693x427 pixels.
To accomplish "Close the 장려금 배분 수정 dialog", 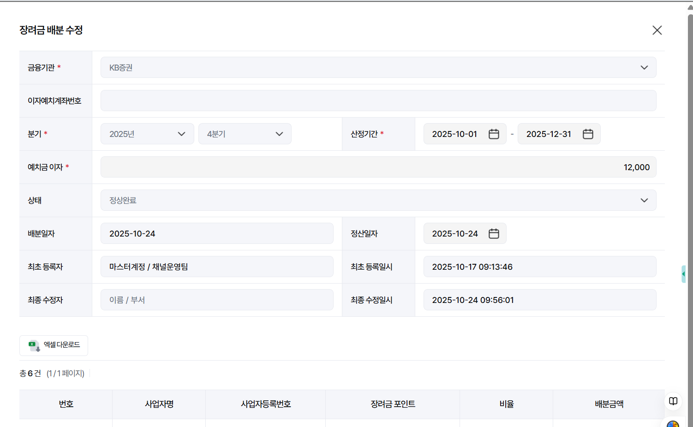I will (657, 30).
